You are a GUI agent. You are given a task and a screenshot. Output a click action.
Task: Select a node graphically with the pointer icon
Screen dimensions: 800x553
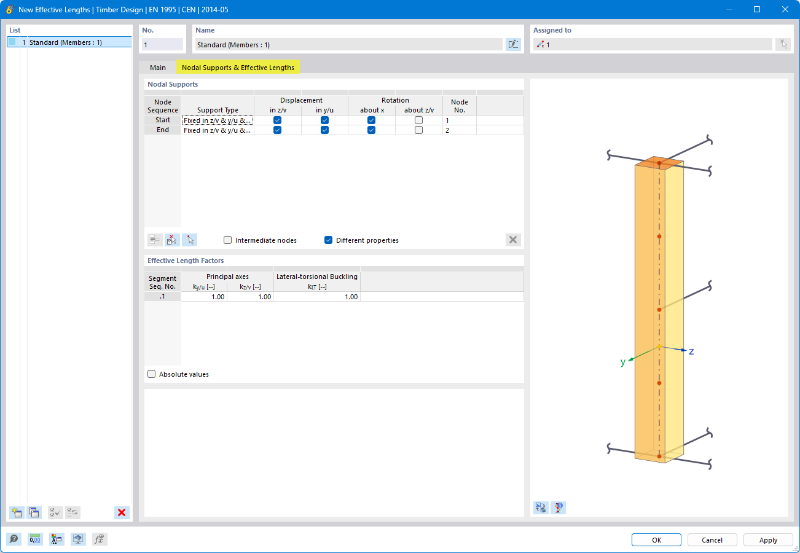tap(190, 240)
